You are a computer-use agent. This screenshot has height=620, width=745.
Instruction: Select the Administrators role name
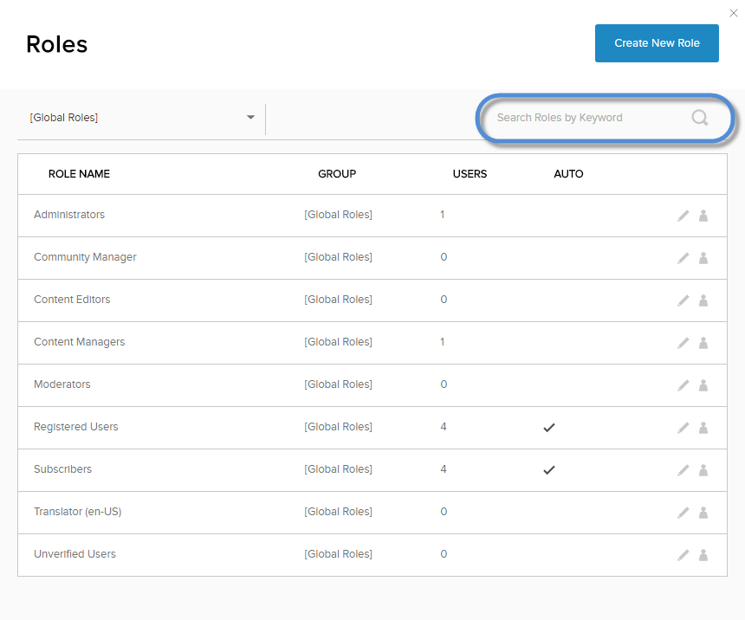pyautogui.click(x=69, y=215)
